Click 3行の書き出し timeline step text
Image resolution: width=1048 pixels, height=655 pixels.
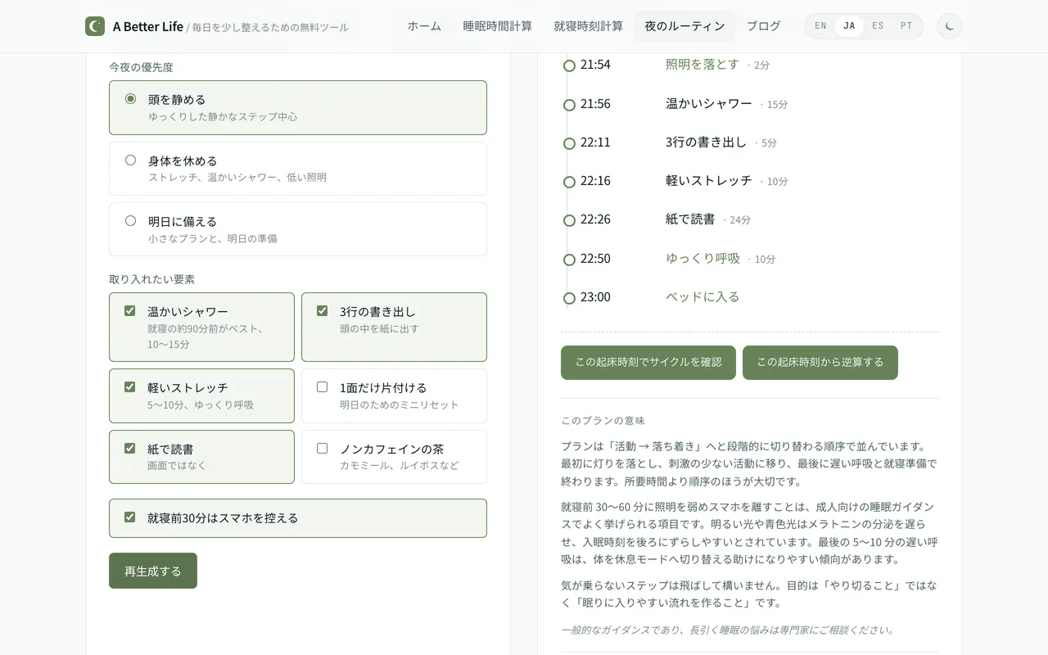click(706, 142)
